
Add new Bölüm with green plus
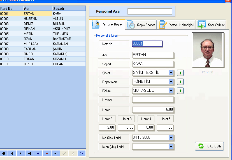pyautogui.click(x=180, y=91)
